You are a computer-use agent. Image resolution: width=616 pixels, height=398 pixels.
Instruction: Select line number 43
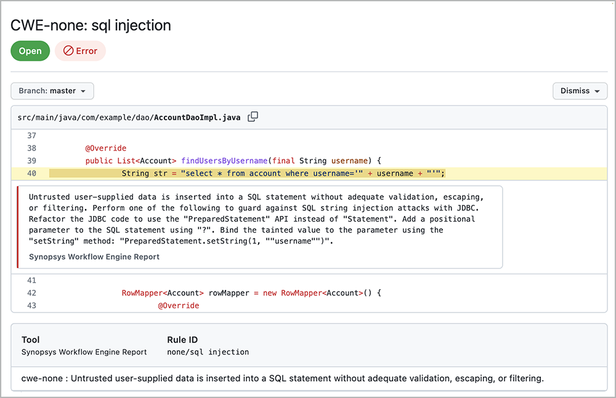click(32, 305)
